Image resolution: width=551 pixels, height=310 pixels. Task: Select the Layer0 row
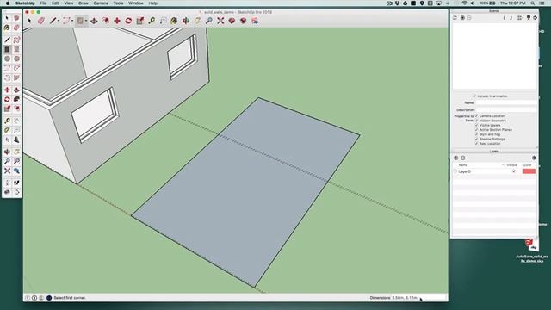pyautogui.click(x=494, y=171)
